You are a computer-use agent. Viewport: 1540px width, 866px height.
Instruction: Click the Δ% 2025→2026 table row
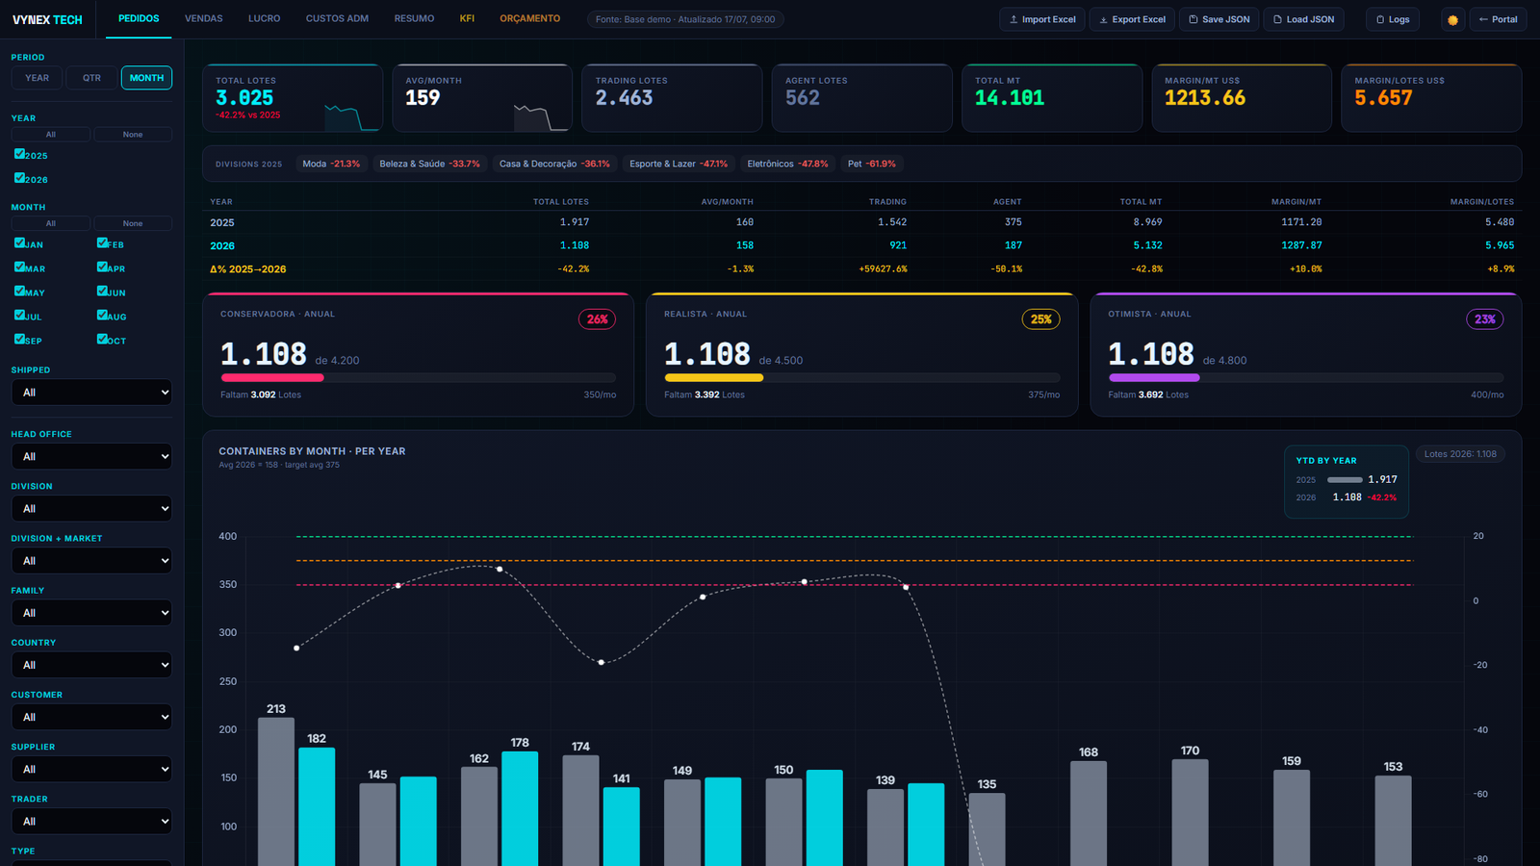(x=861, y=269)
